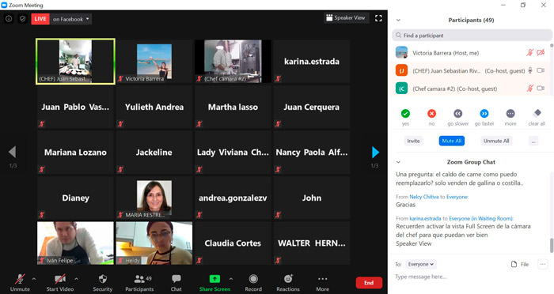Open the Chat bubble icon
This screenshot has height=294, width=554.
click(x=176, y=279)
